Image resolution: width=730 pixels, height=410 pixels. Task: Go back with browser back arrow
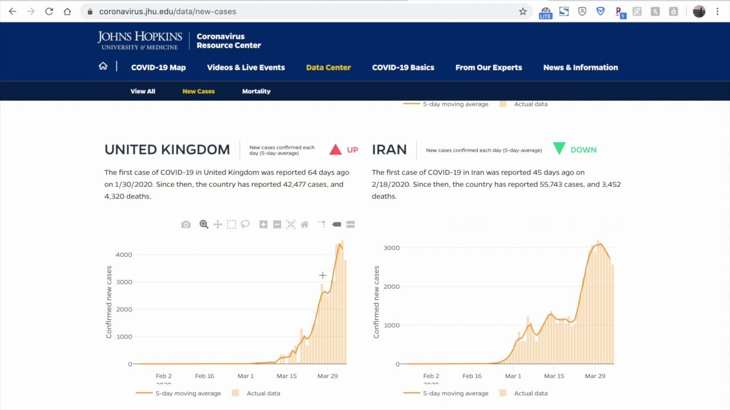coord(13,11)
